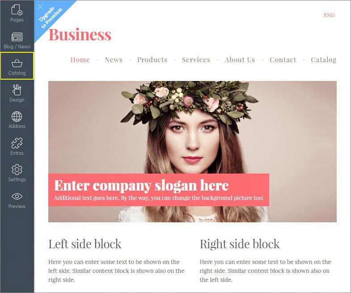
Task: Open the Pages panel in sidebar
Action: point(17,13)
